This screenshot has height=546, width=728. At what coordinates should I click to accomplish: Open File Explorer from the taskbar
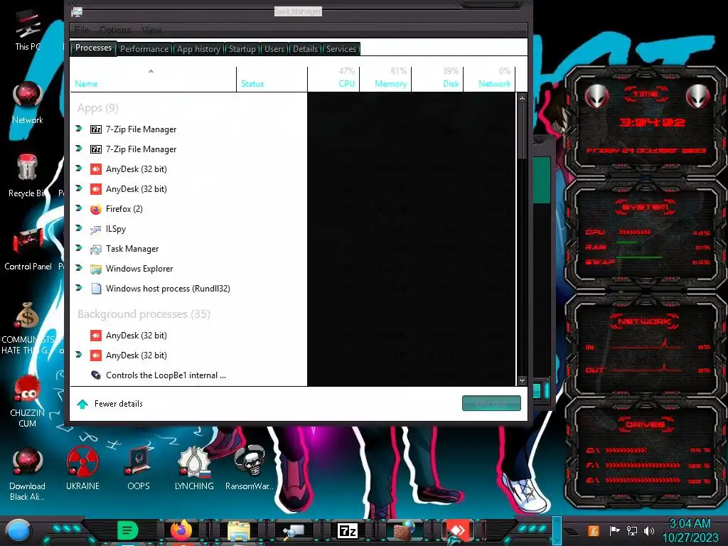tap(239, 530)
